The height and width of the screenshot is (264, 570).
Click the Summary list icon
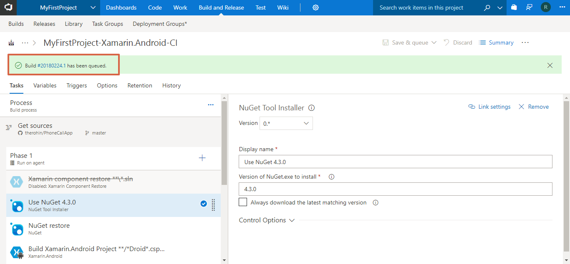tap(482, 42)
